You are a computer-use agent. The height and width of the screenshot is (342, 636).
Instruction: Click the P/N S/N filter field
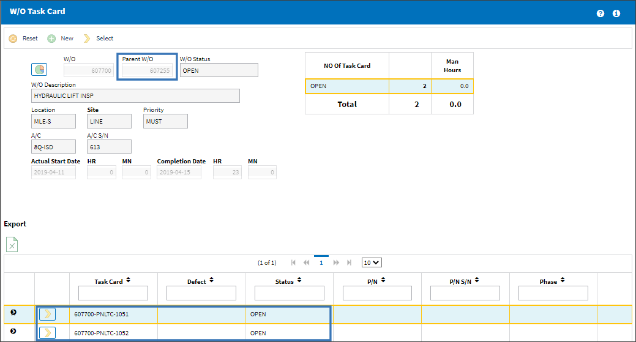465,293
